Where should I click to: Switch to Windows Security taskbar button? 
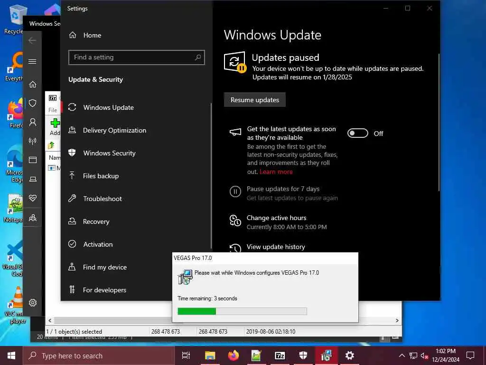303,355
